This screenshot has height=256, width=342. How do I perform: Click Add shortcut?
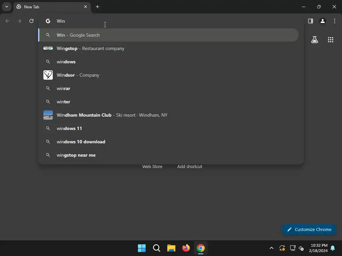click(x=190, y=167)
